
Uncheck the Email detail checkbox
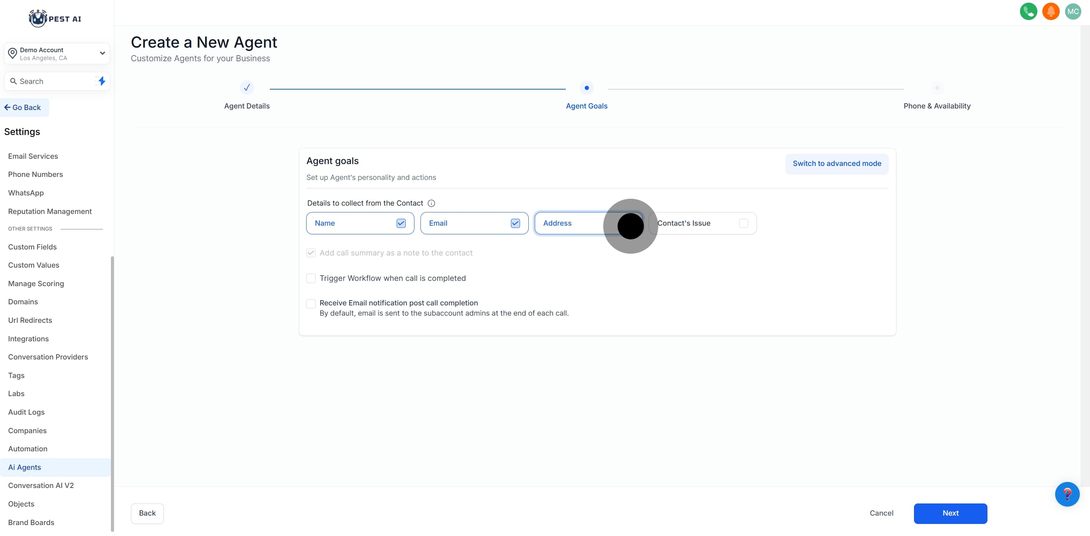point(515,223)
